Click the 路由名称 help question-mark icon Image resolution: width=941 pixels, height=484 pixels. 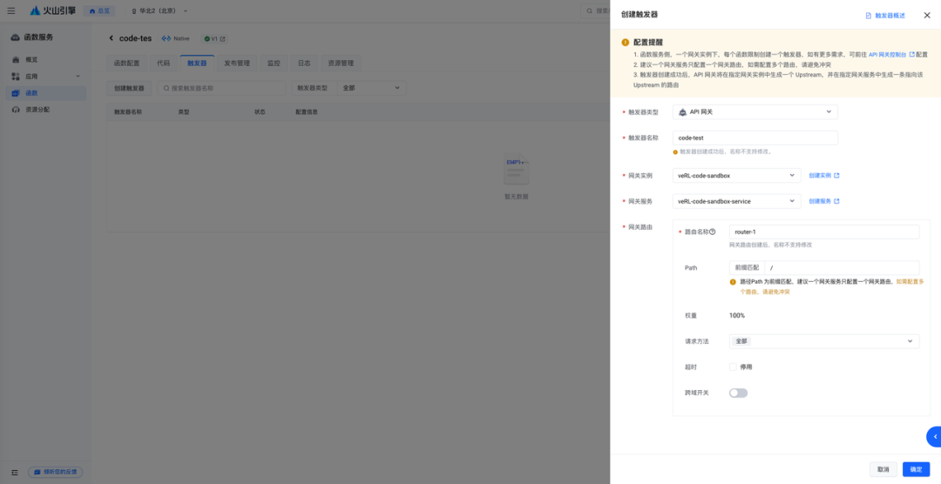coord(713,232)
